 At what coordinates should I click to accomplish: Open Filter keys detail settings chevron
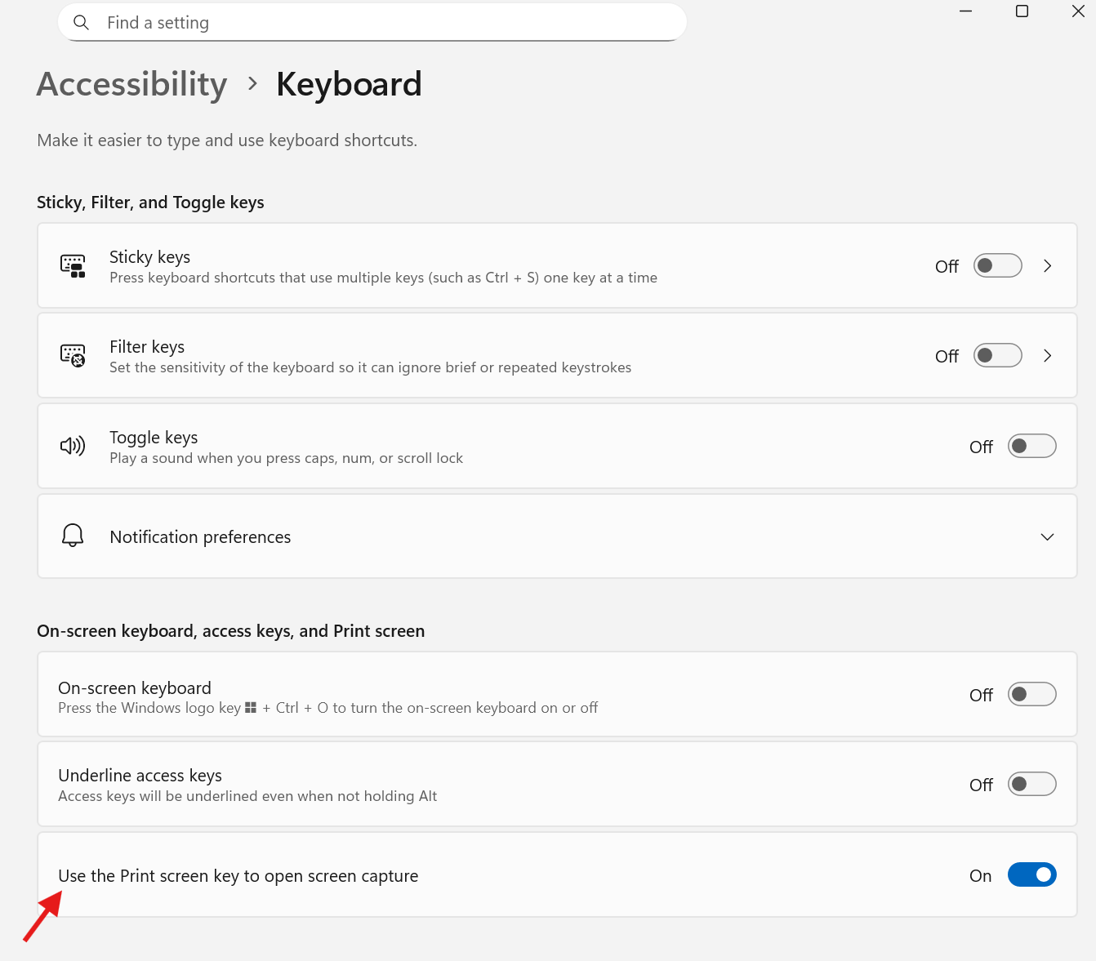(x=1048, y=355)
